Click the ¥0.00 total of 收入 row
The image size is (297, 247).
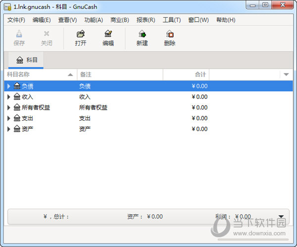click(x=199, y=97)
